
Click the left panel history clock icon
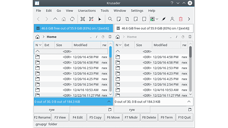point(103,37)
